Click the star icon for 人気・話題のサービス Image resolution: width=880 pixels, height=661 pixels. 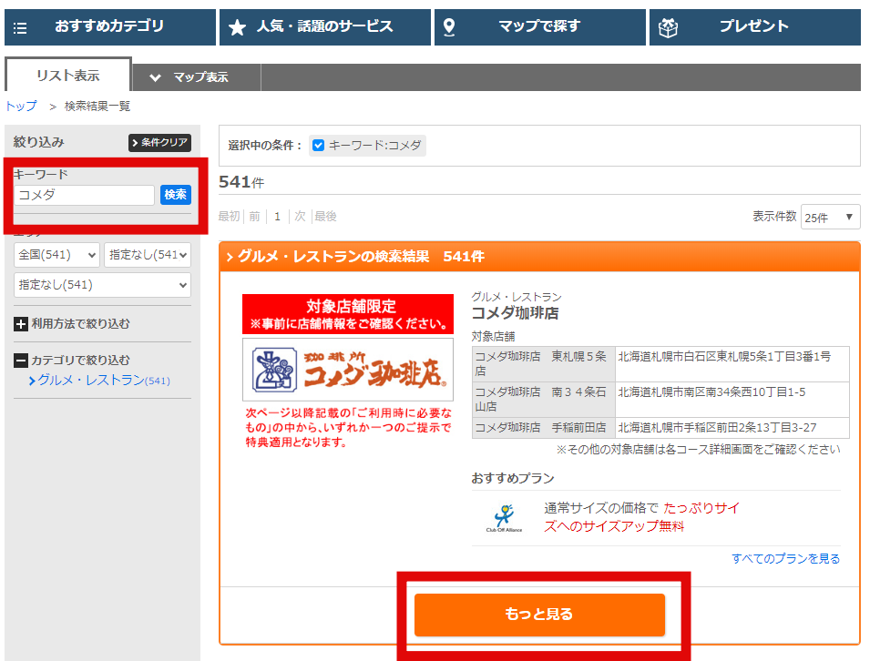coord(238,27)
